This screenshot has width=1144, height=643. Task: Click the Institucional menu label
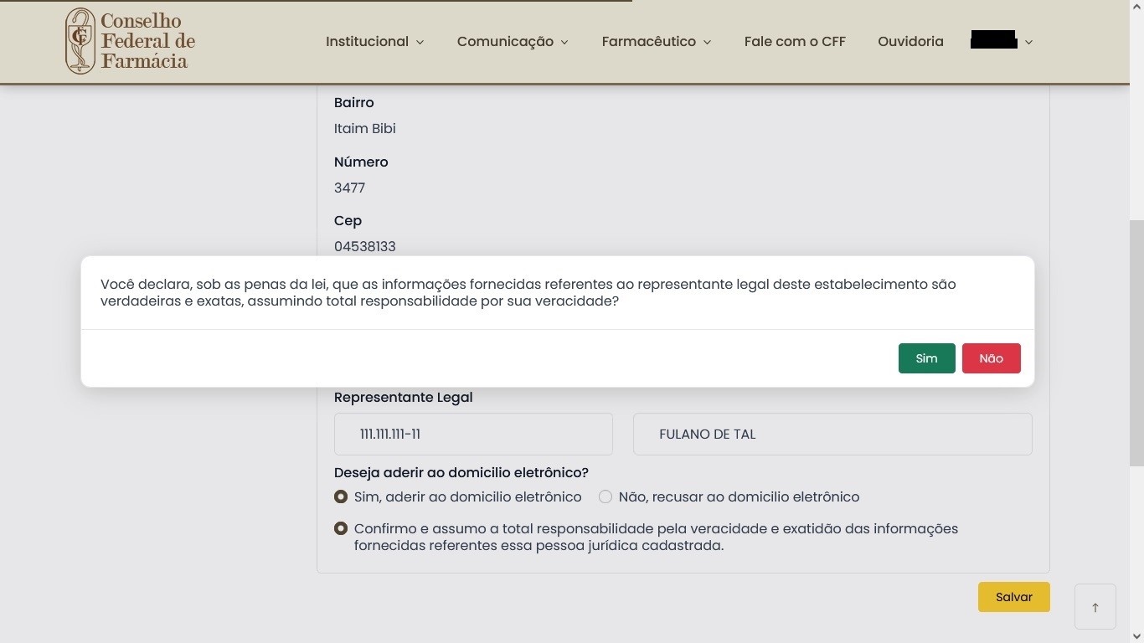coord(367,41)
